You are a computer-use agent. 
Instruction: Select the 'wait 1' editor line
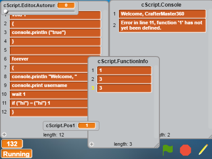49,95
